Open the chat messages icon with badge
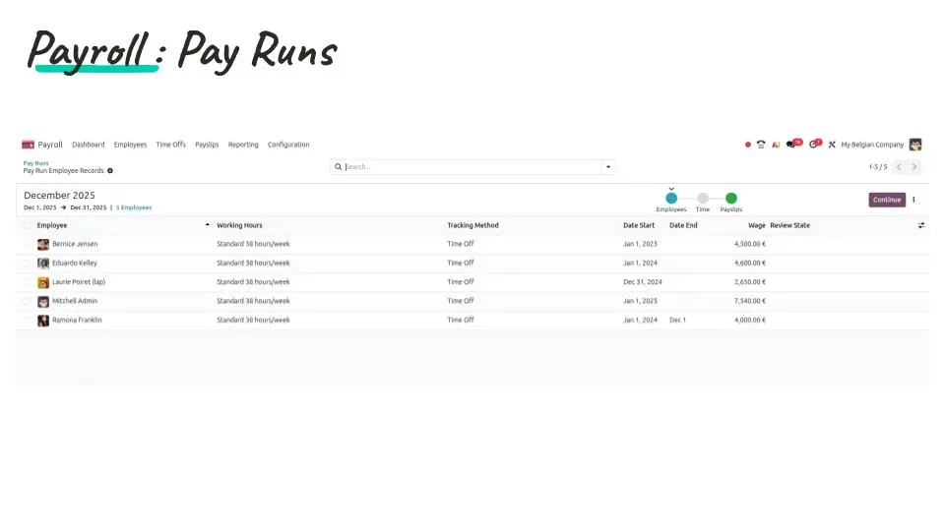Screen dimensions: 945x531 coord(791,145)
